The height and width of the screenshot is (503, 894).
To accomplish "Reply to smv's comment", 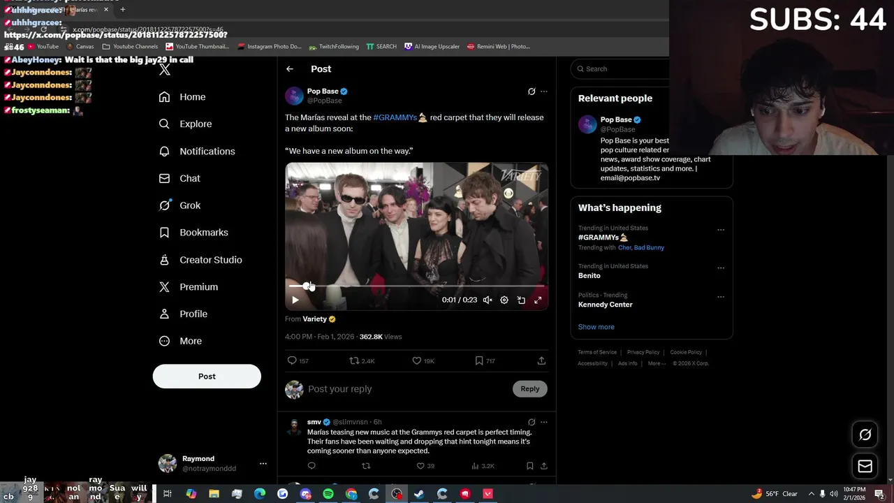I will pyautogui.click(x=312, y=466).
